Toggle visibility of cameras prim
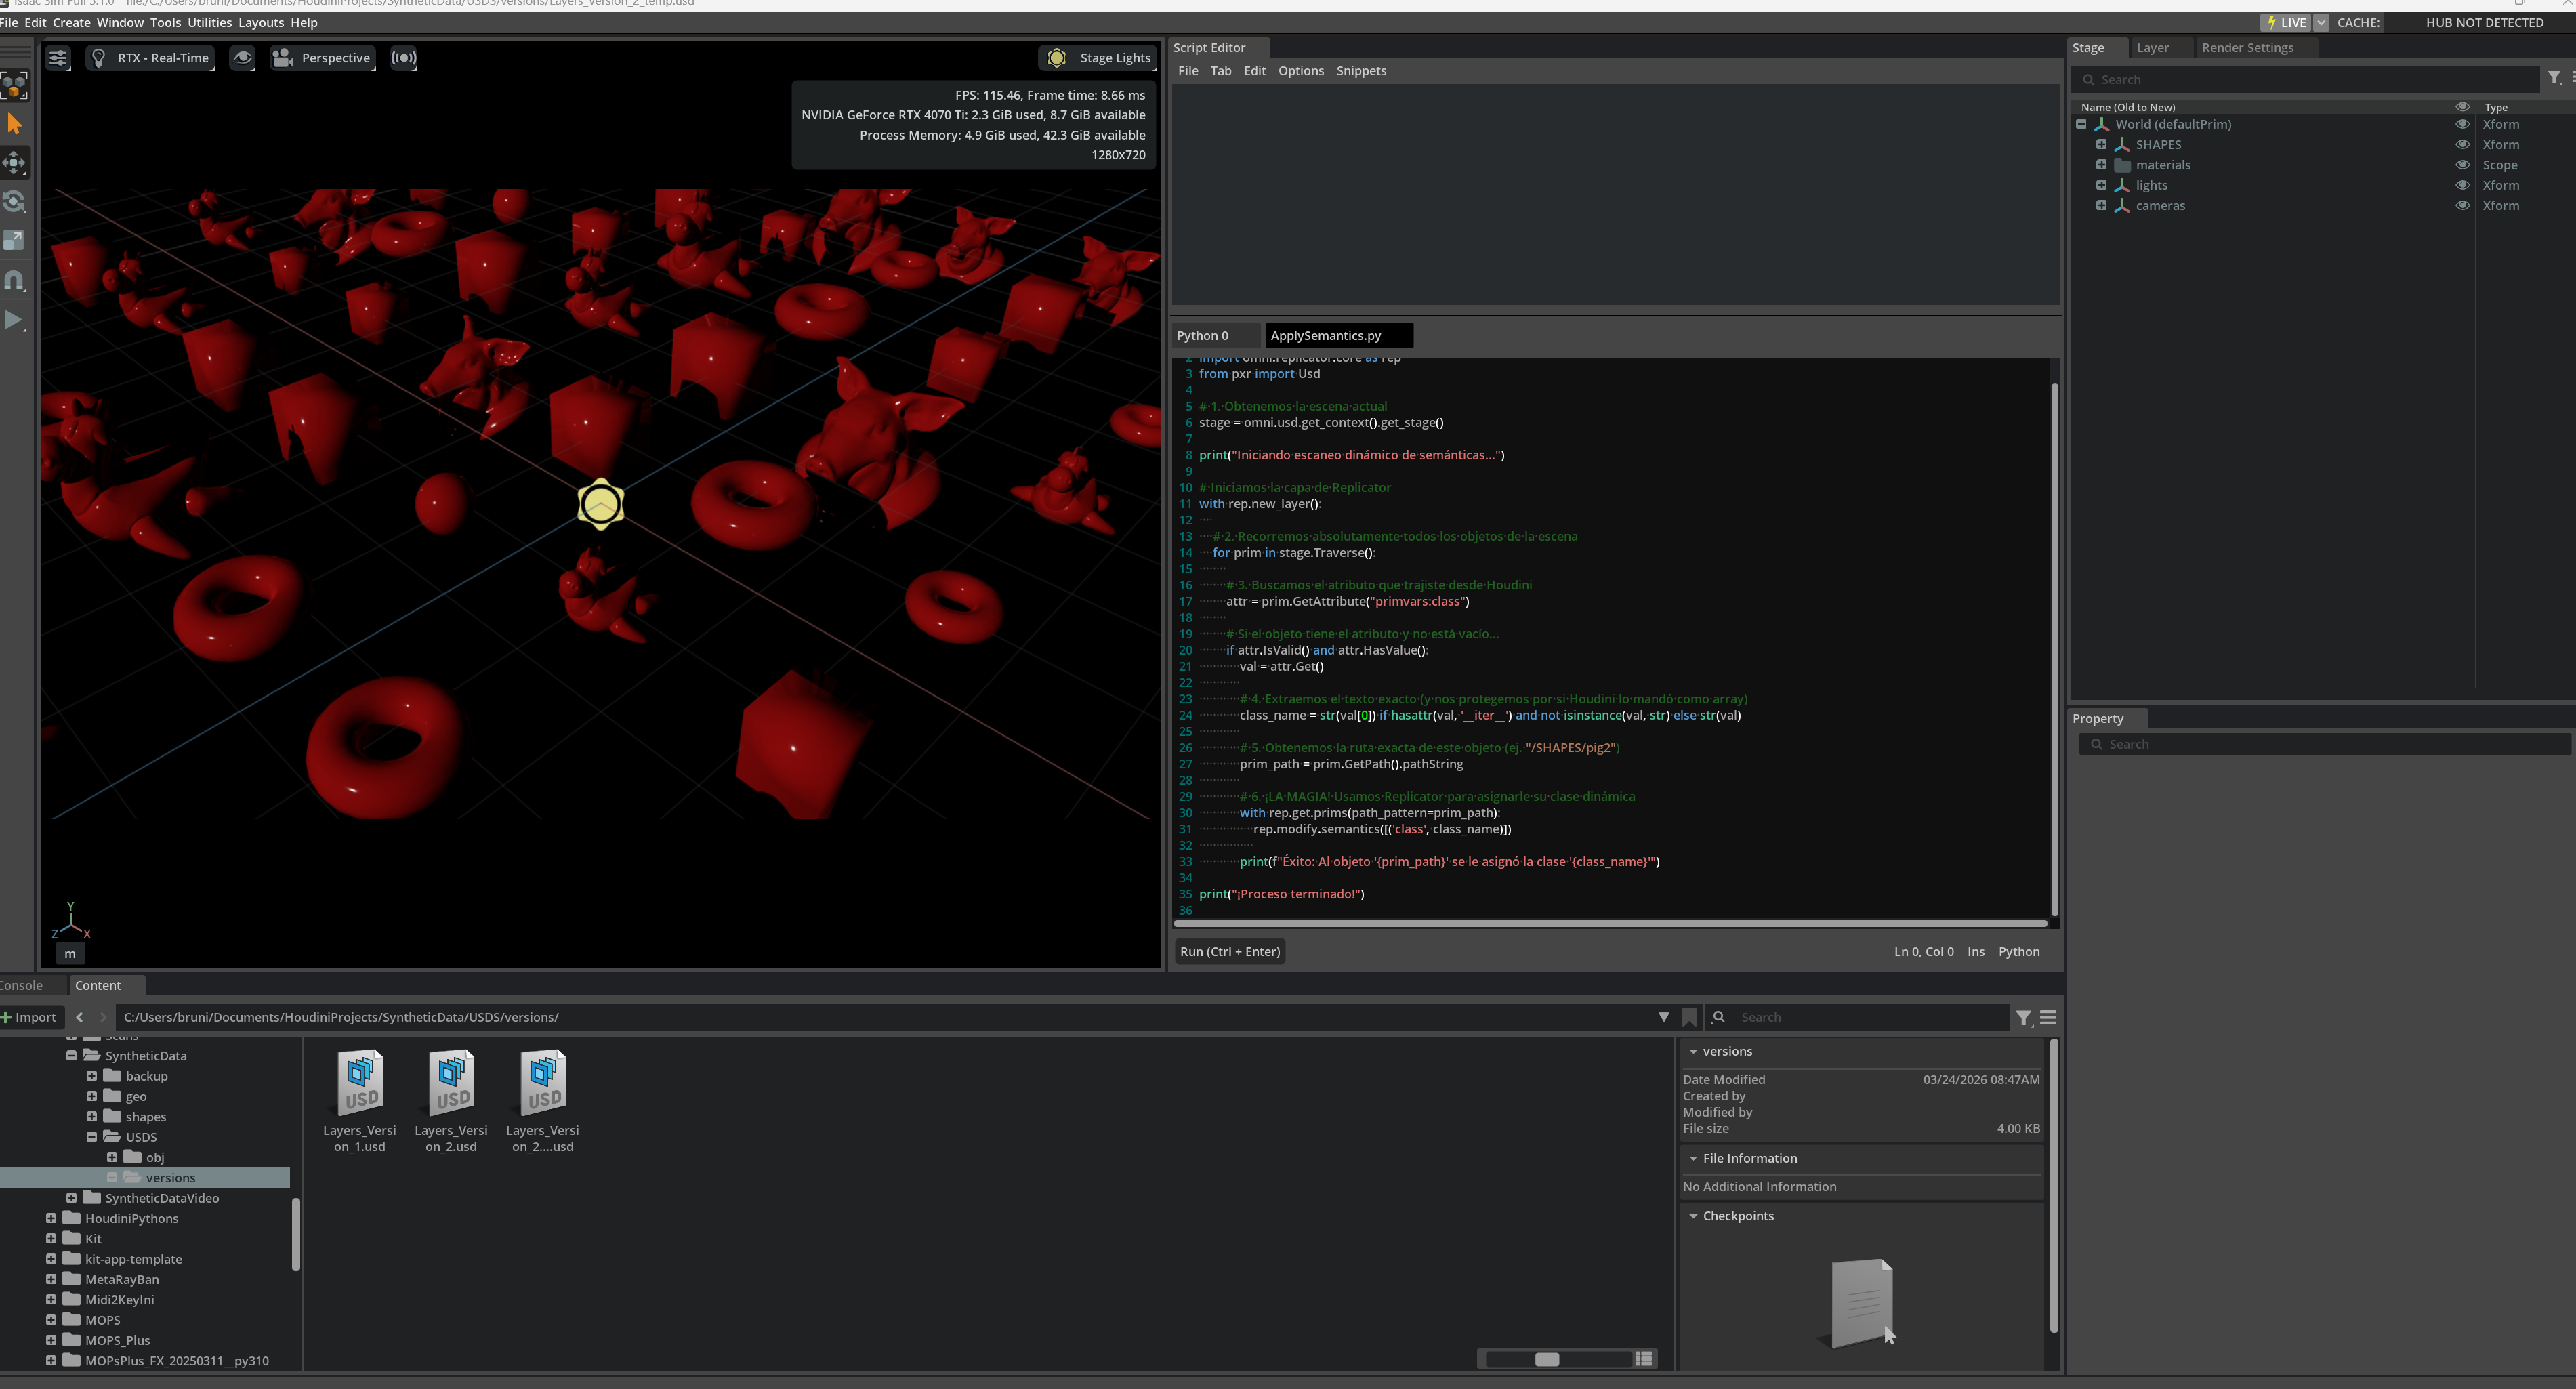This screenshot has height=1389, width=2576. click(x=2462, y=206)
